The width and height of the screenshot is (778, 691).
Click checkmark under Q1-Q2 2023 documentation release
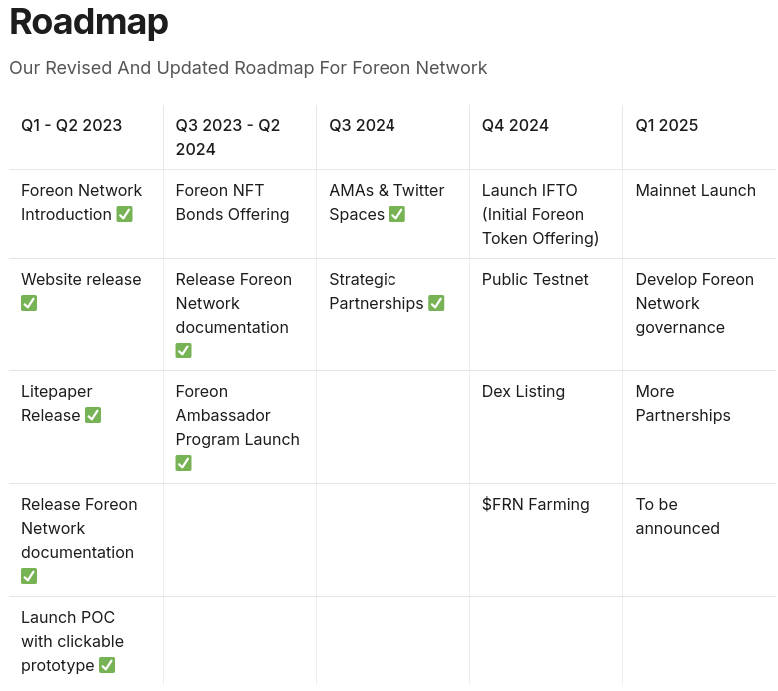point(29,576)
